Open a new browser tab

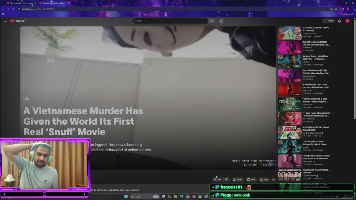coord(74,3)
